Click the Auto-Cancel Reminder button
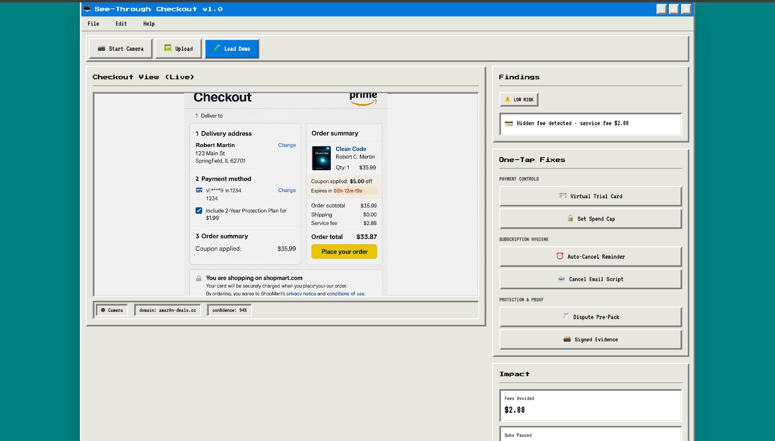The height and width of the screenshot is (441, 775). pos(590,257)
